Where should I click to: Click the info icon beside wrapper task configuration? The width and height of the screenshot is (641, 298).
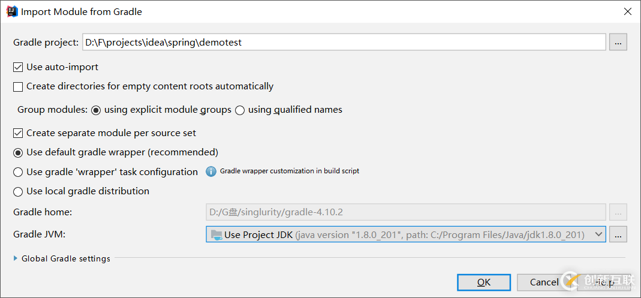click(x=211, y=171)
